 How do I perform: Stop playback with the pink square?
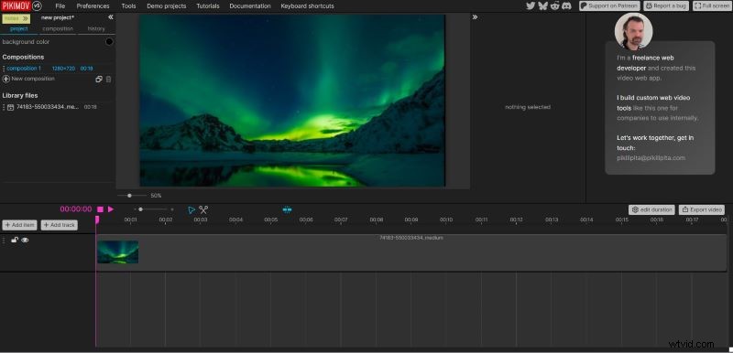tap(100, 209)
